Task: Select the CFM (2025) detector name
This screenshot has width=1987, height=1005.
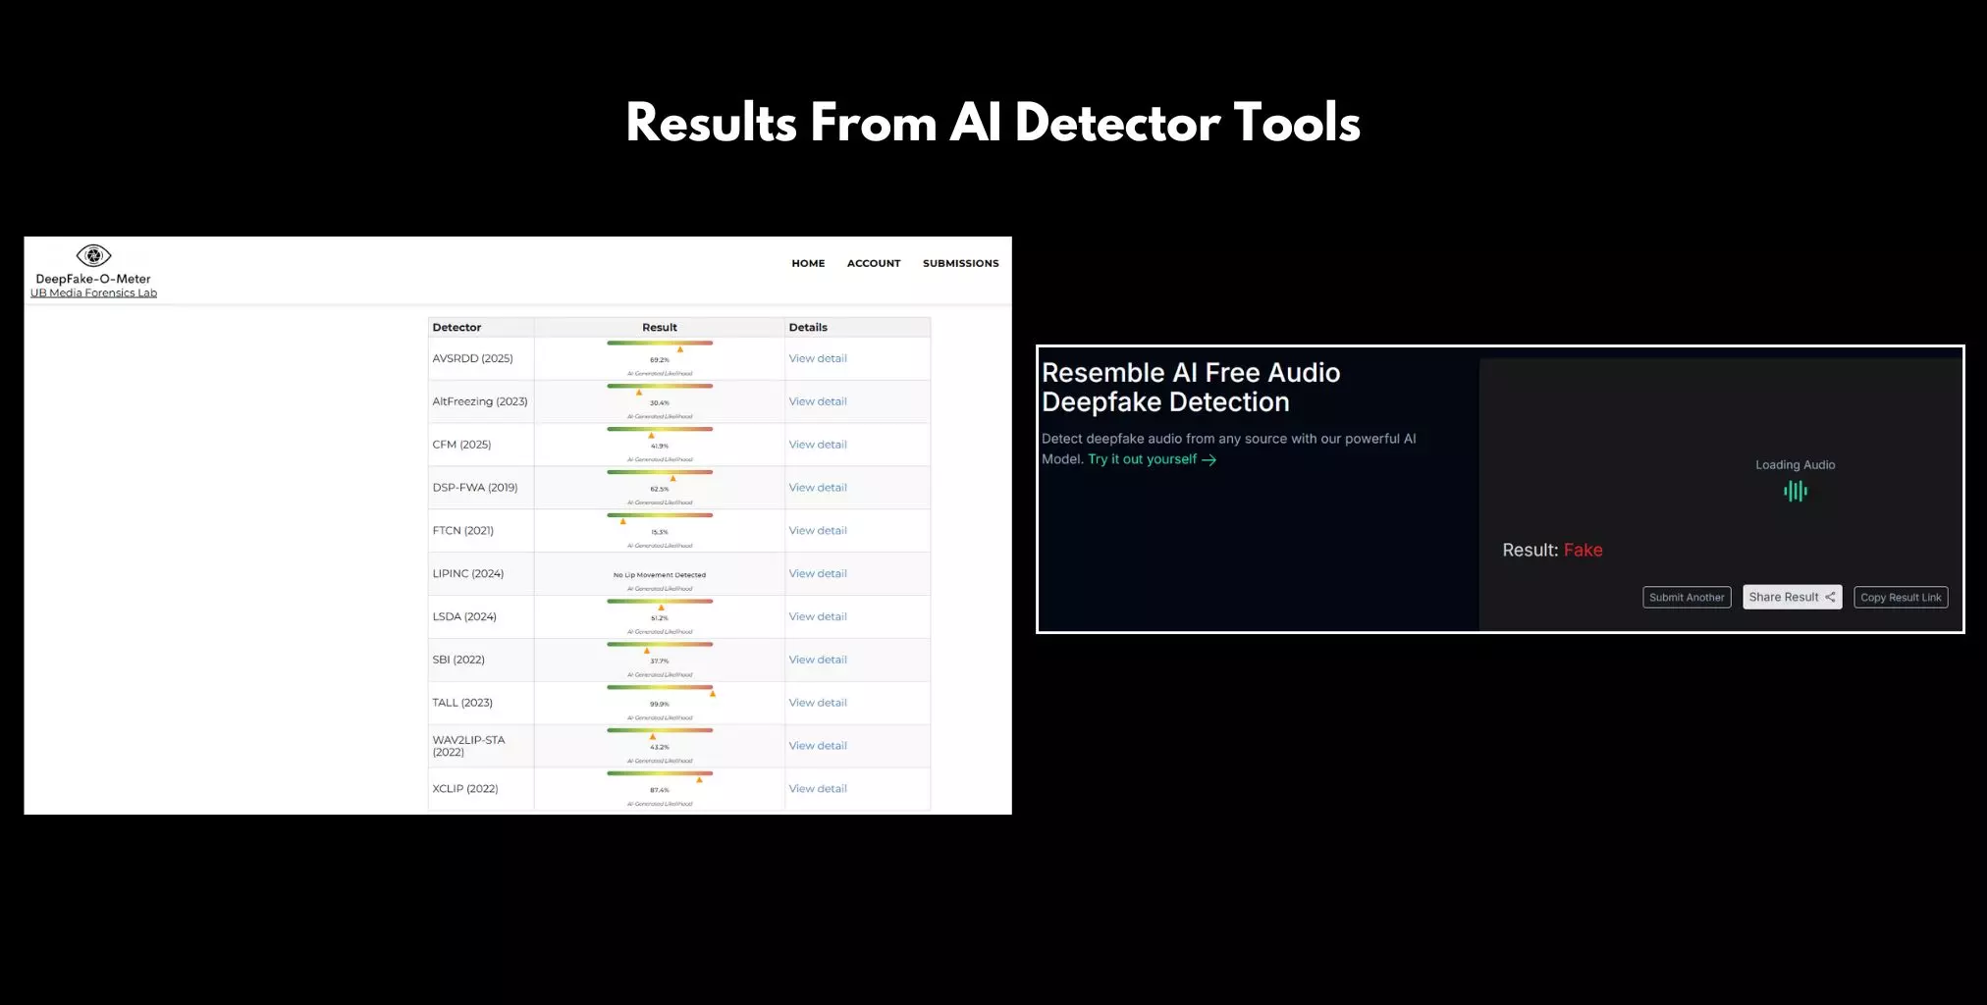Action: pos(461,445)
